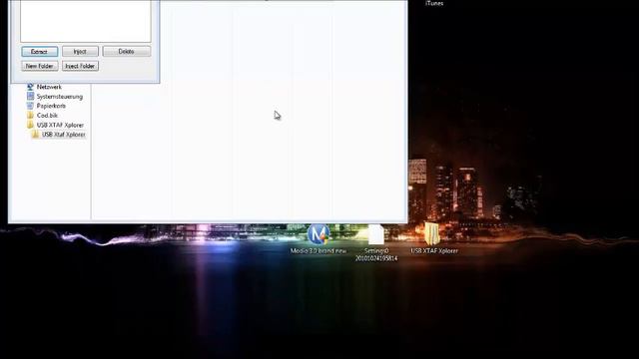Click the Systemsteuerung control panel icon

(30, 96)
